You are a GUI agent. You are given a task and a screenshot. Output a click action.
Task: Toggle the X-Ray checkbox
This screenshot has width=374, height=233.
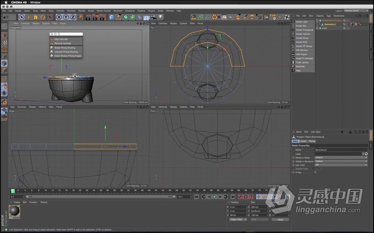coord(315,172)
